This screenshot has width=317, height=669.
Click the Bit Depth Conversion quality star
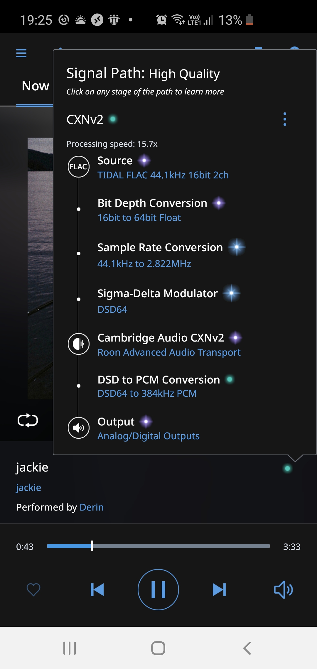pos(219,203)
